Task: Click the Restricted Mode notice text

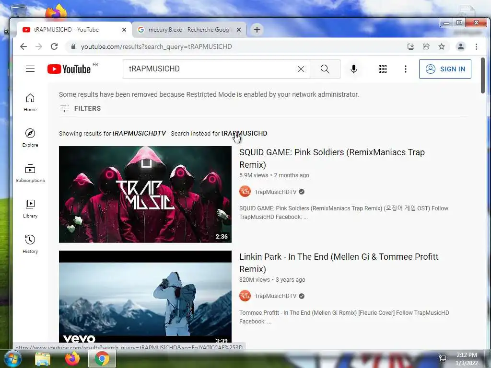Action: (x=209, y=94)
